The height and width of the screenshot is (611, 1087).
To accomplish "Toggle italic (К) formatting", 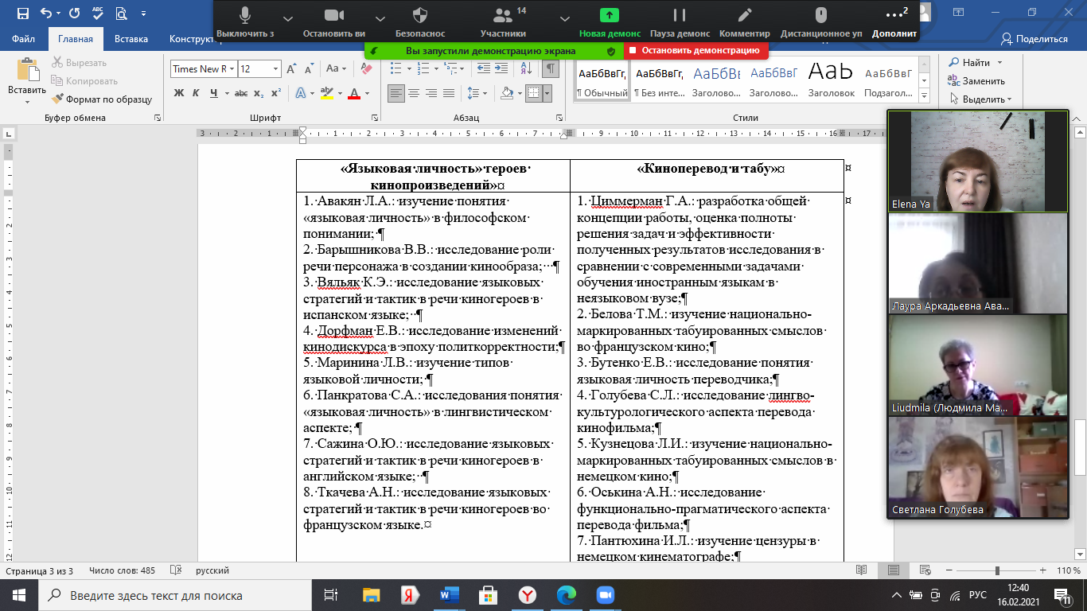I will (x=197, y=94).
